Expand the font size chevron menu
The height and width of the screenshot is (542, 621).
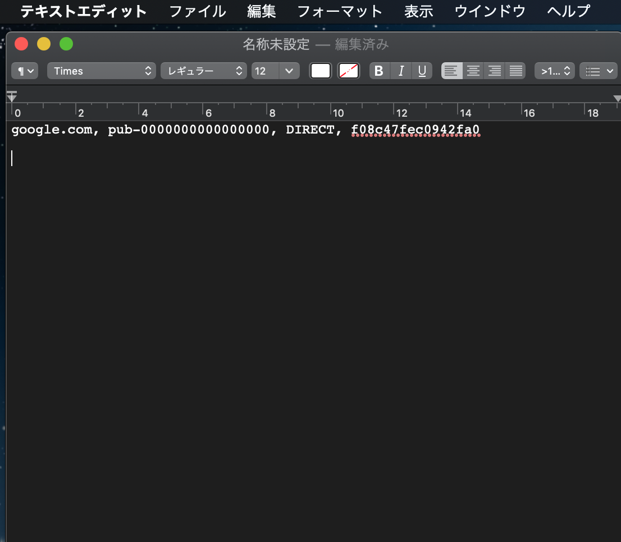pos(290,71)
